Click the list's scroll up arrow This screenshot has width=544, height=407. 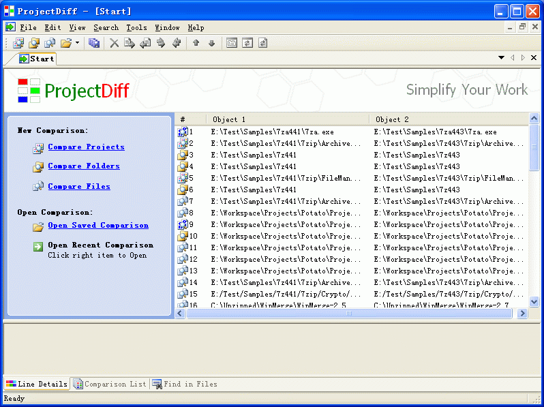(x=534, y=119)
